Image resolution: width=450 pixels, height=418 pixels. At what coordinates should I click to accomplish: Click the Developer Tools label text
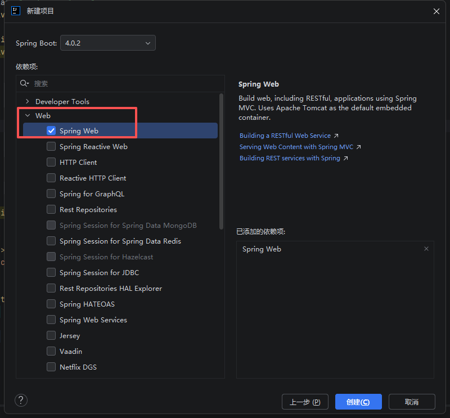62,102
